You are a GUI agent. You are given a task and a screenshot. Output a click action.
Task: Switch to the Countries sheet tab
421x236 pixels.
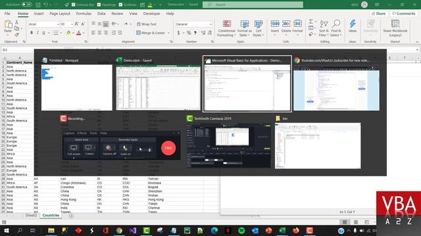(51, 215)
